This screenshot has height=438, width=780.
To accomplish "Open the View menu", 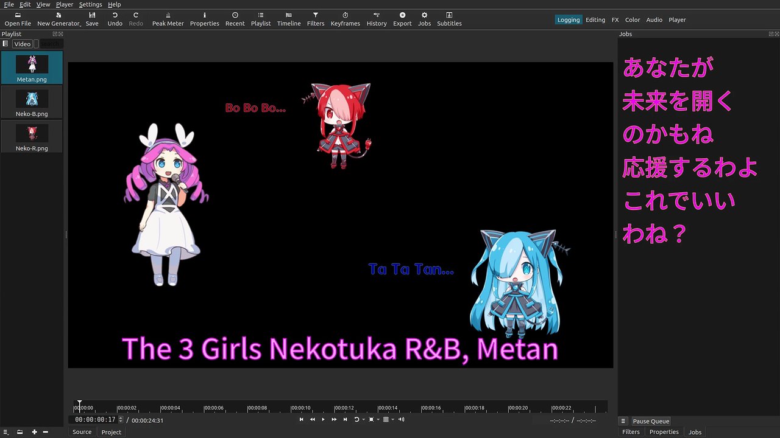I will [x=43, y=4].
